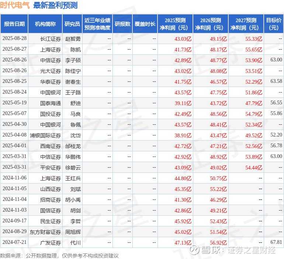Click the value 49.15亿
284x259 pixels.
218,39
